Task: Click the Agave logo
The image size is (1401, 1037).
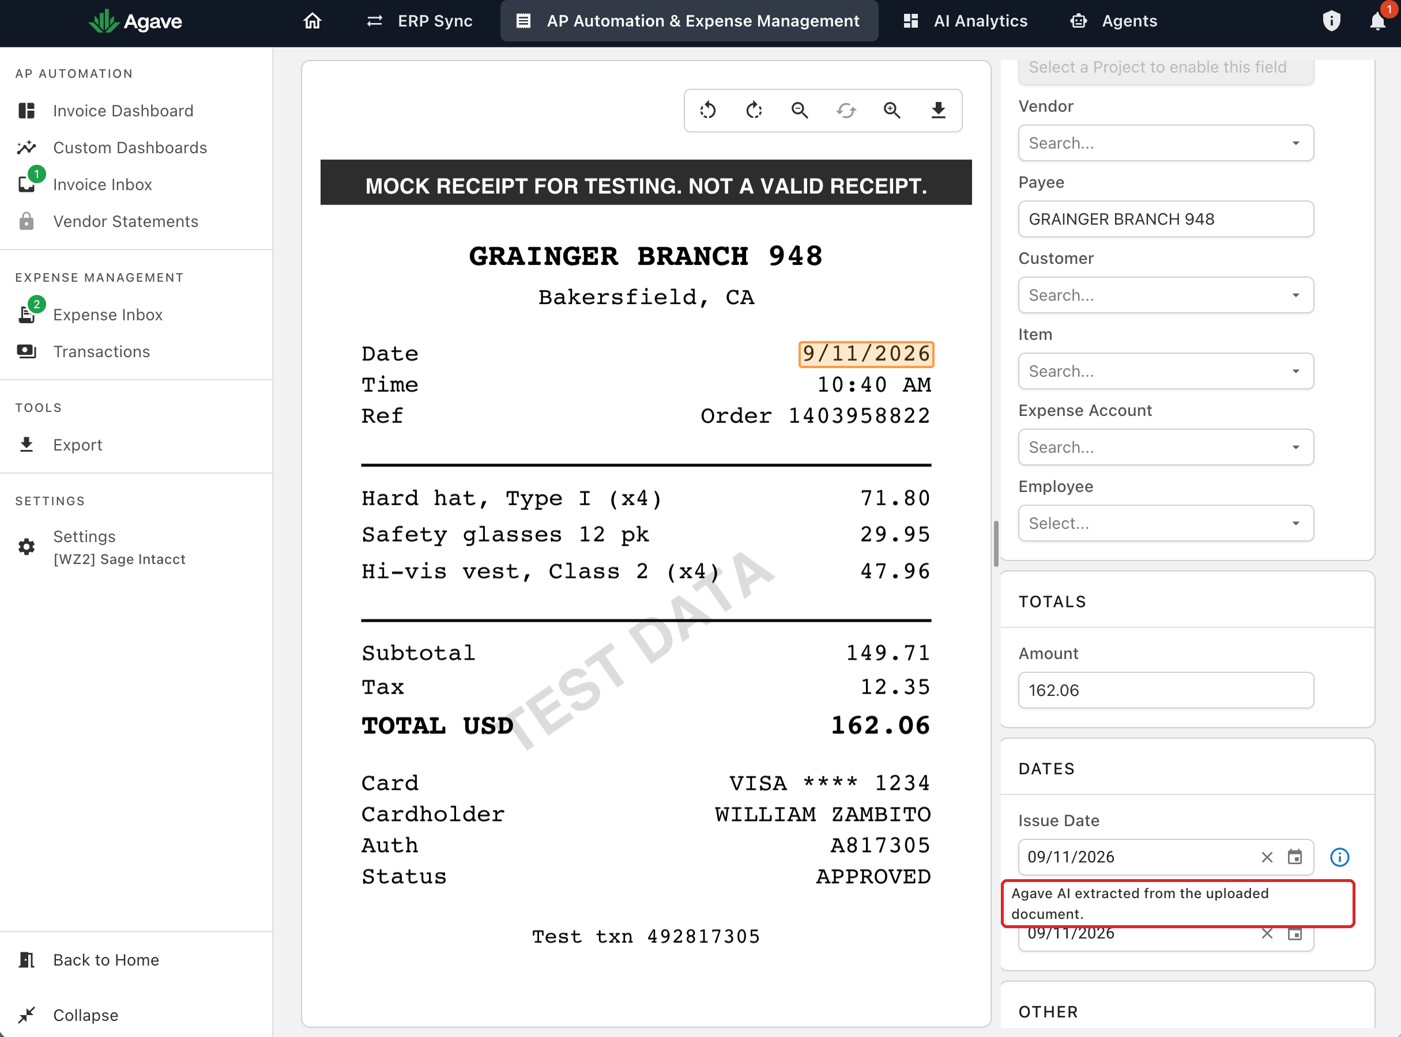Action: pos(135,21)
